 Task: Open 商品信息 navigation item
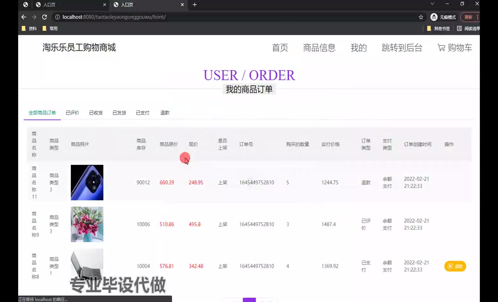(x=319, y=48)
